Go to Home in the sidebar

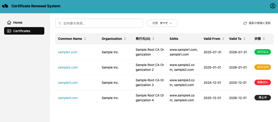pos(18,22)
